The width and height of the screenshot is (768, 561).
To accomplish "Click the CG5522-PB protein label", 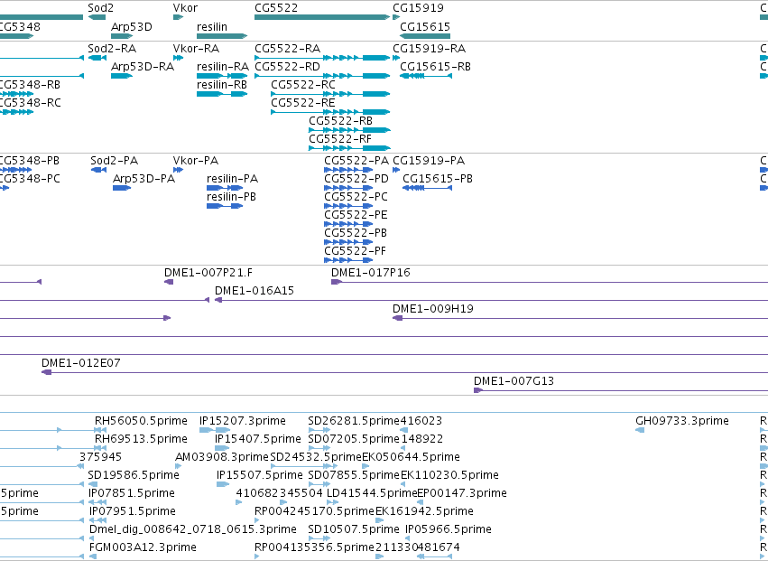I will pyautogui.click(x=356, y=233).
